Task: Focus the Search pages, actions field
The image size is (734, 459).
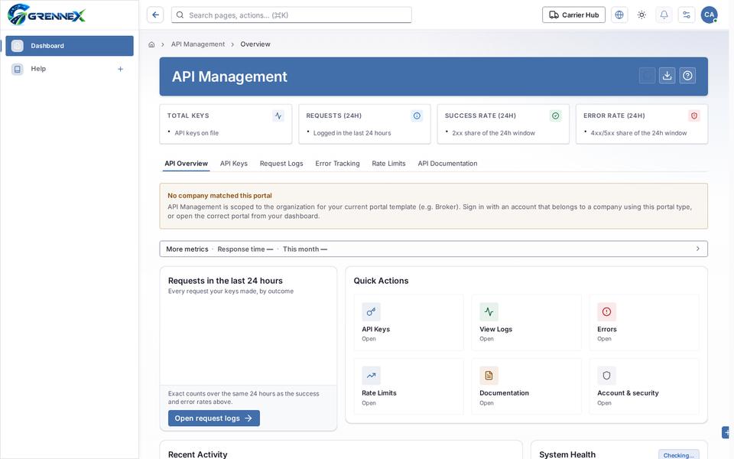Action: click(x=291, y=15)
